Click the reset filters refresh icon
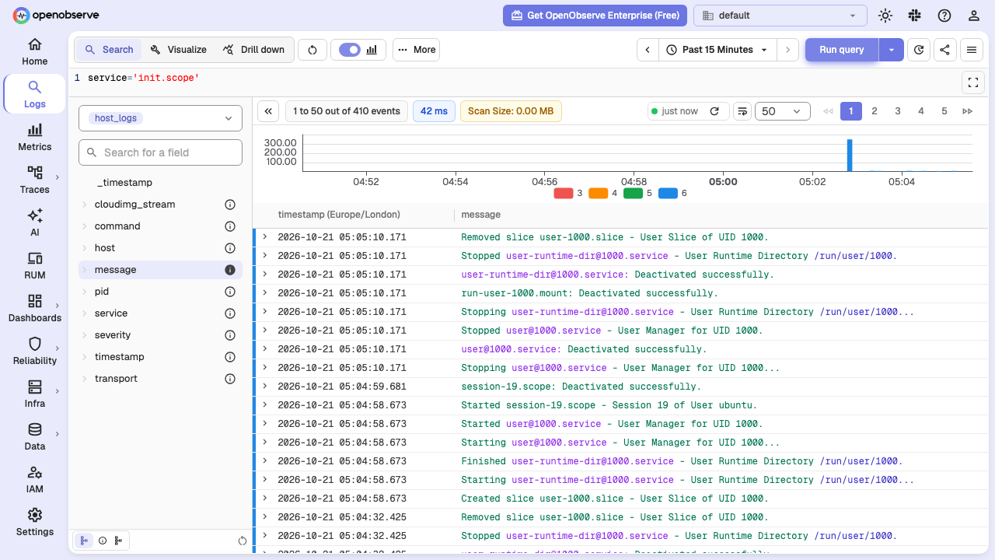Screen dimensions: 995x560 tap(312, 50)
